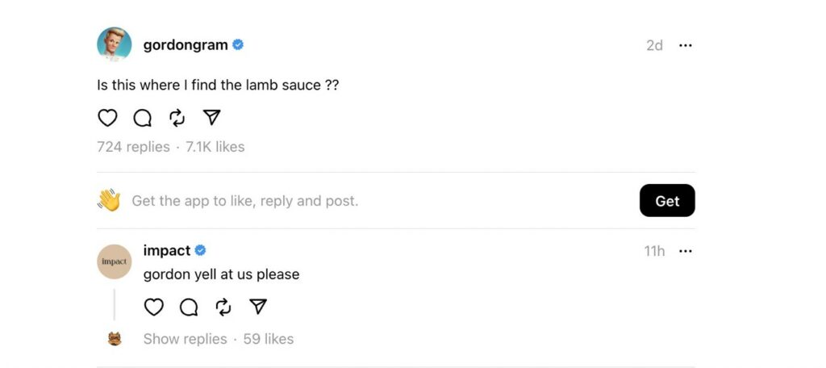View 724 replies count
826x368 pixels.
pos(133,147)
